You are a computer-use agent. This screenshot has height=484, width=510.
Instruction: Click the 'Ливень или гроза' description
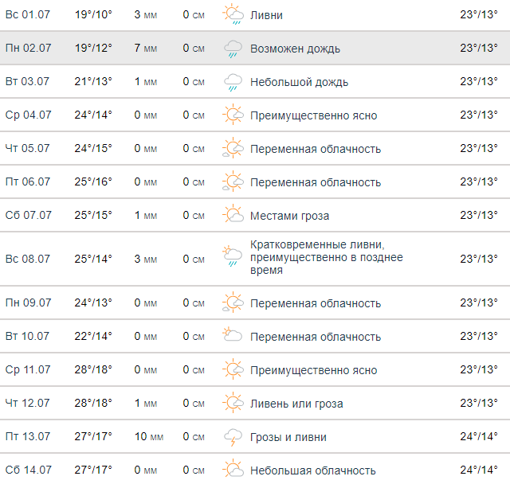296,404
